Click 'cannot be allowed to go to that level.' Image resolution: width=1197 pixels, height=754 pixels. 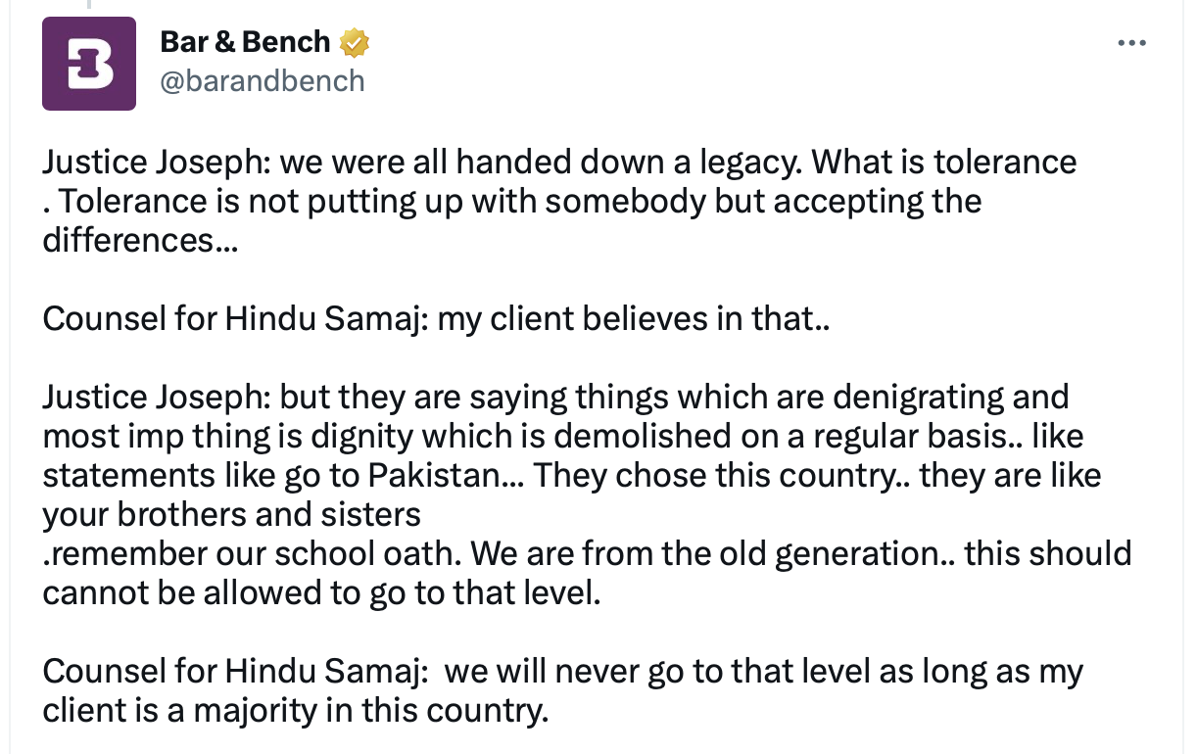coord(321,592)
